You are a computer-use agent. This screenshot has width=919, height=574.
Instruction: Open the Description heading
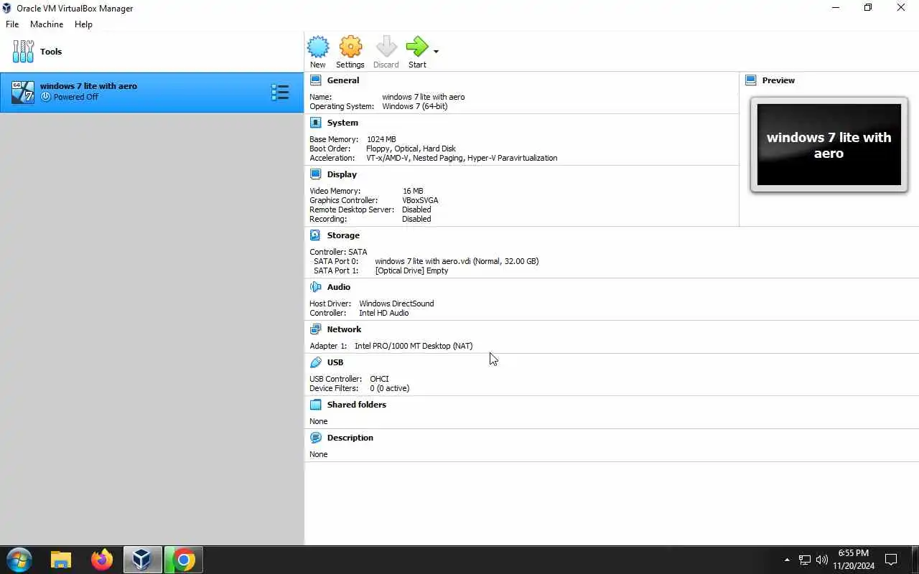click(x=350, y=438)
